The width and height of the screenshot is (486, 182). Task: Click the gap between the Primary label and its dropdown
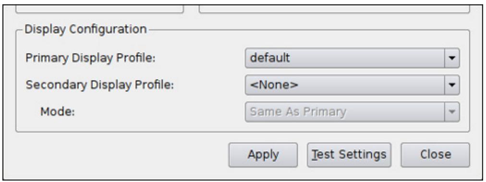point(200,58)
